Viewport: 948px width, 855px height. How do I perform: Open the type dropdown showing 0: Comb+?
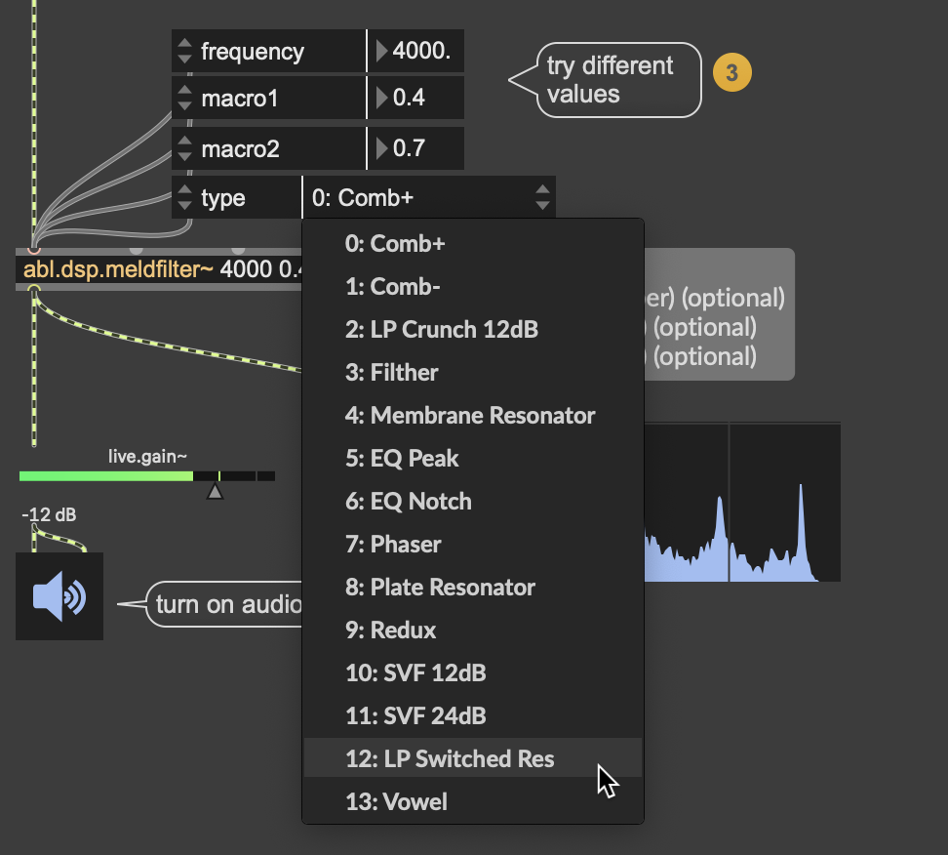pos(419,197)
